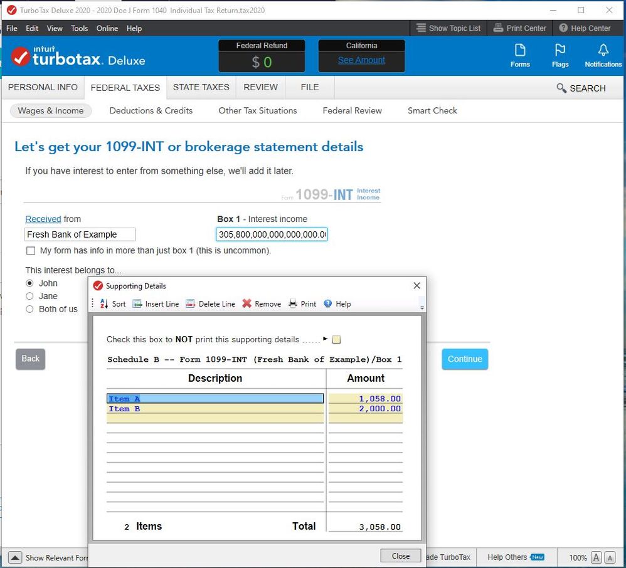This screenshot has width=626, height=568.
Task: Open the View menu
Action: pyautogui.click(x=55, y=28)
